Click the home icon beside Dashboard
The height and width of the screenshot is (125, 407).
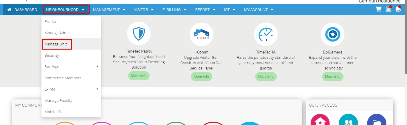(x=9, y=10)
